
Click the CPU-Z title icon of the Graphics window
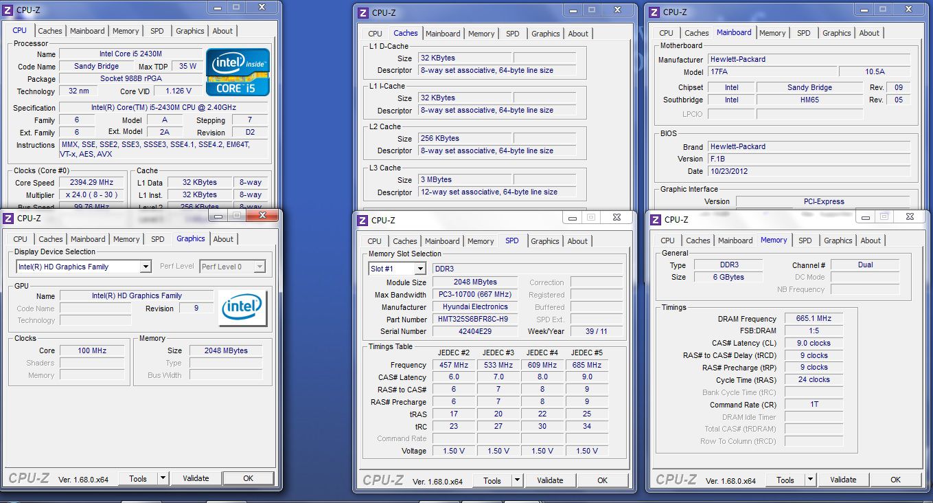tap(8, 218)
